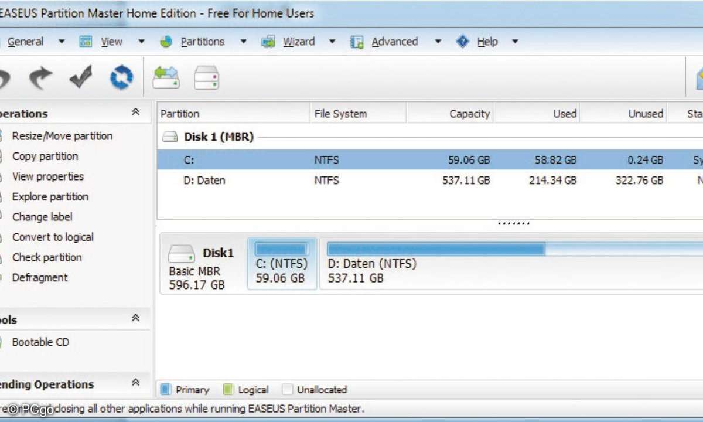The height and width of the screenshot is (422, 703).
Task: Select the C: (NTFS) block in the disk map
Action: click(282, 264)
